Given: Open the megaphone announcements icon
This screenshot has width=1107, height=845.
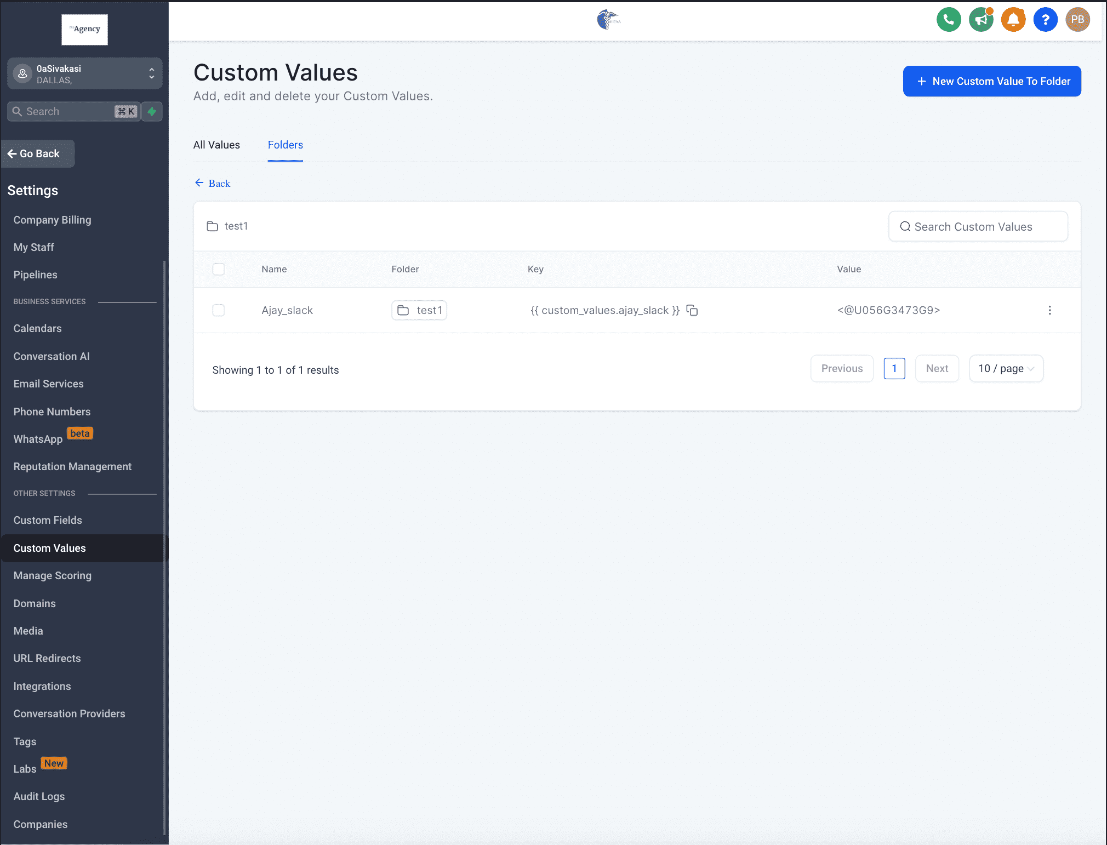Looking at the screenshot, I should pos(981,20).
